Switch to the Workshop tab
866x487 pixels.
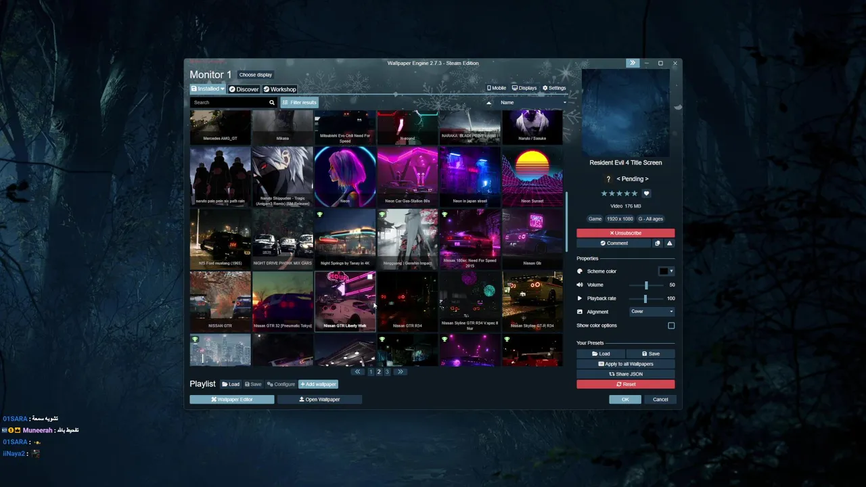tap(279, 89)
